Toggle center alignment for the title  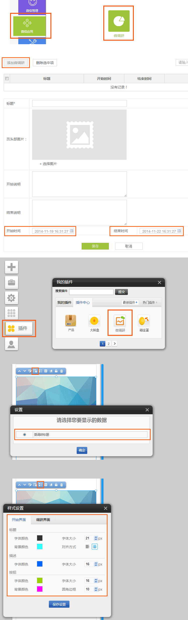point(95,547)
